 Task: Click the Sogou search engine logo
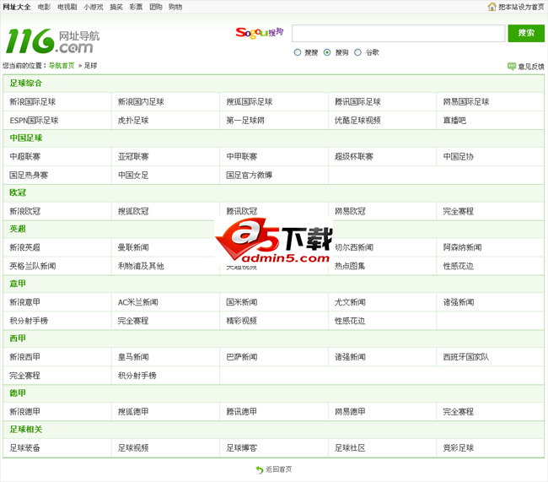coord(260,33)
